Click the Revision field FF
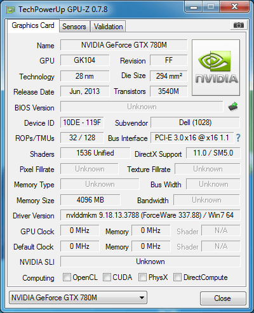The image size is (254, 313). (169, 60)
